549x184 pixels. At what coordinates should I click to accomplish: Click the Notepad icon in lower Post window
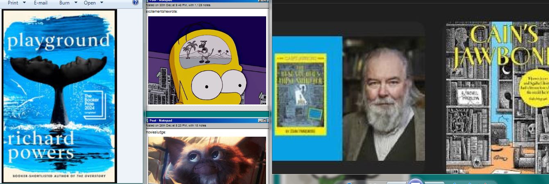tap(148, 120)
